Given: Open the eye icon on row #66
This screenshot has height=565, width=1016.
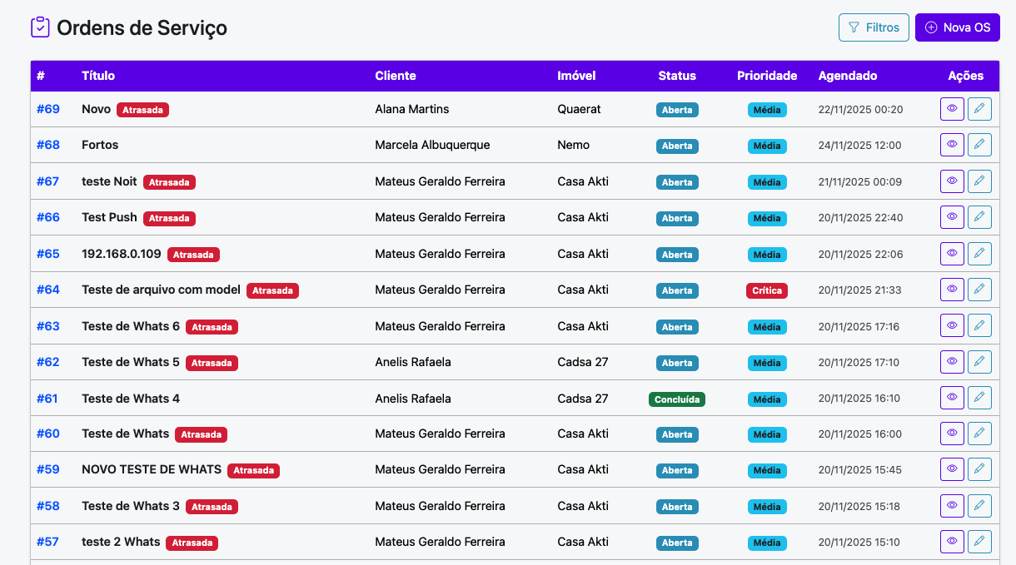Looking at the screenshot, I should pos(952,217).
